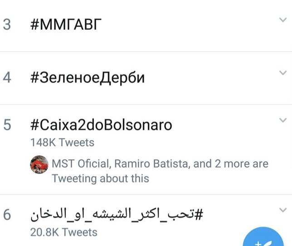Open chevron menu for #ЗеленоеДерби trend
Image resolution: width=292 pixels, height=246 pixels.
pos(283,73)
